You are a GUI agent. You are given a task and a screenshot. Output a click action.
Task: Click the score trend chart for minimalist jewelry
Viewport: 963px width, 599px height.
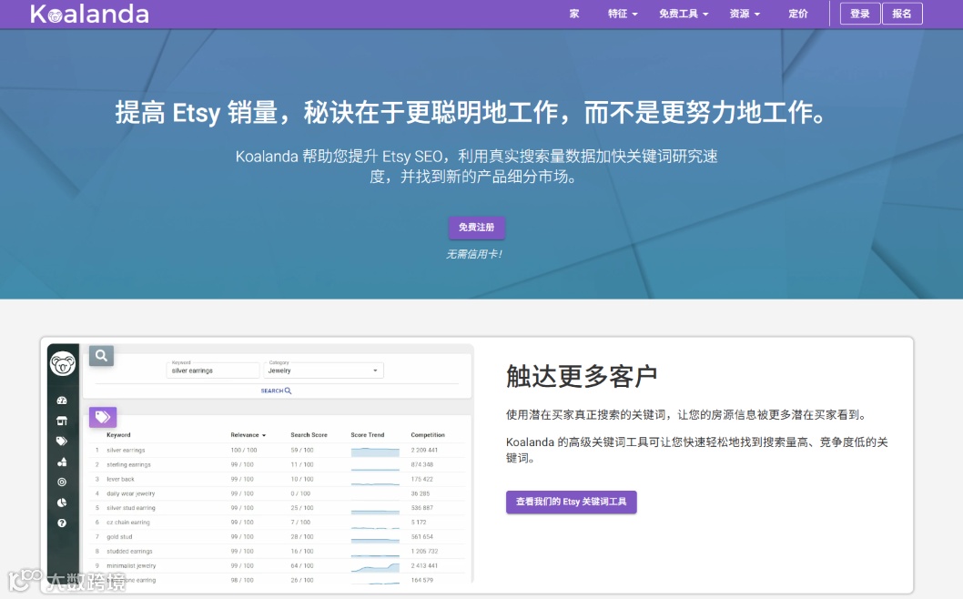[x=375, y=566]
